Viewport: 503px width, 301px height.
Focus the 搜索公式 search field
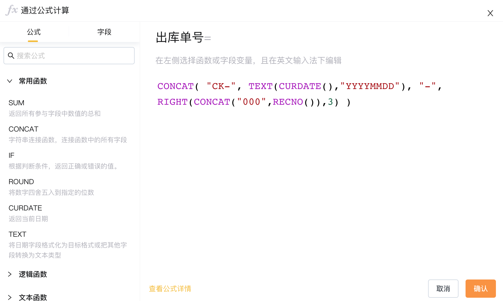[69, 56]
